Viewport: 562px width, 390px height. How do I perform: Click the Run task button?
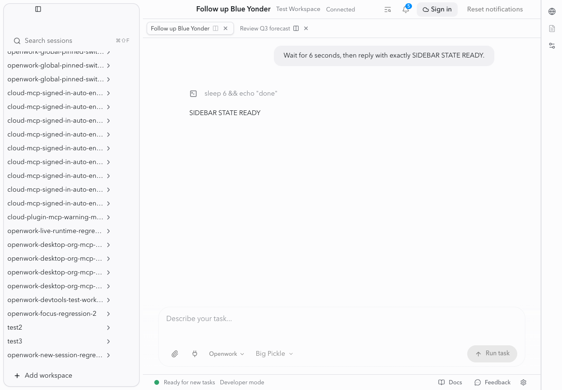(492, 353)
